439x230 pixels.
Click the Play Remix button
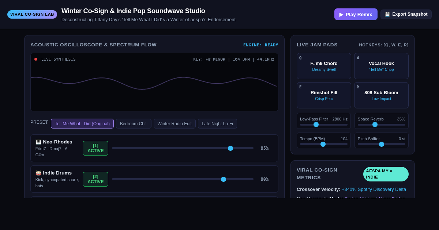coord(356,14)
